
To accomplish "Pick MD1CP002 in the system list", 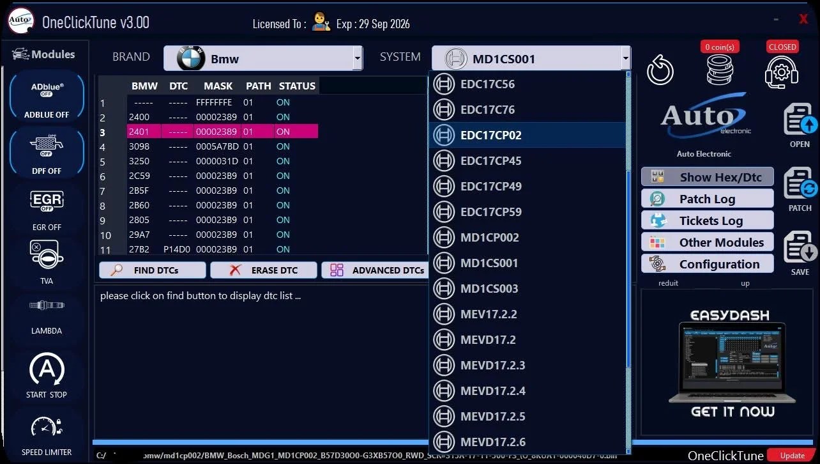I will coord(528,238).
